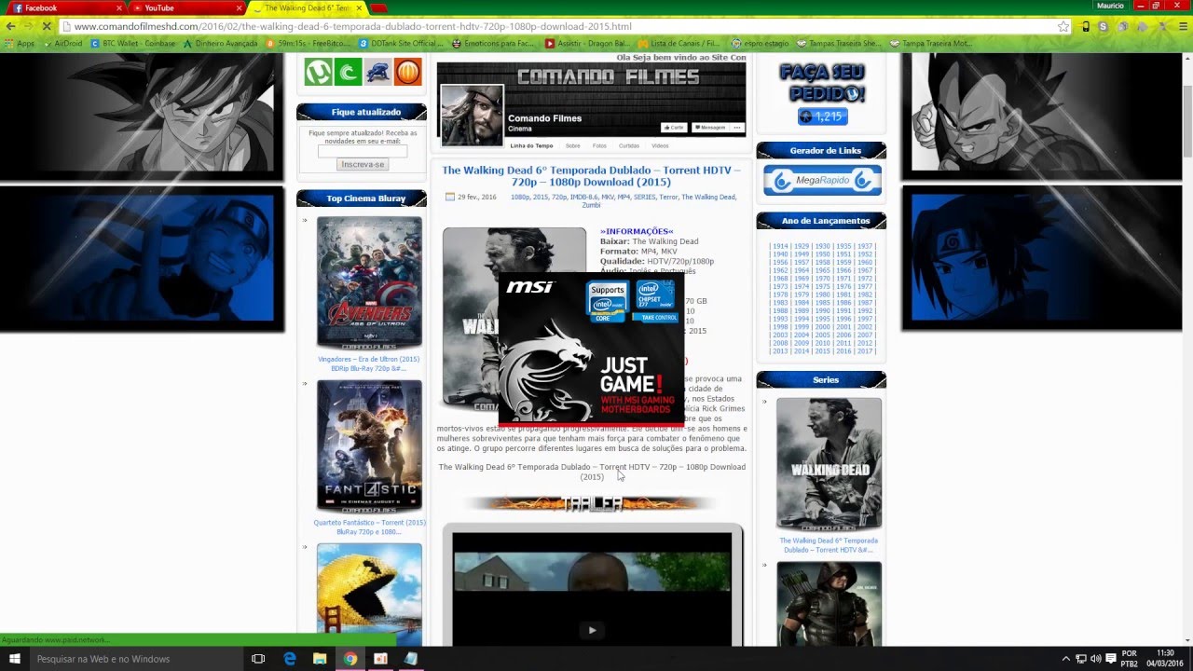Screen dimensions: 1193x671
Task: Open the Mauricio profile button
Action: (1110, 6)
